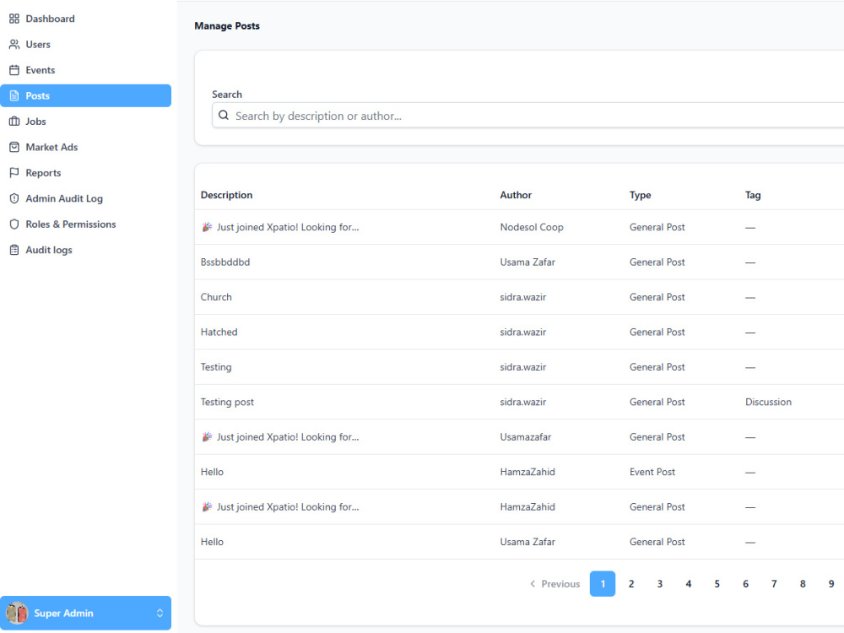The image size is (844, 633).
Task: Click the Church post row
Action: [x=519, y=297]
